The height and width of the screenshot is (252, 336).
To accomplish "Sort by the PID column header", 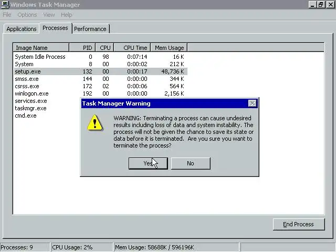I will (x=82, y=48).
